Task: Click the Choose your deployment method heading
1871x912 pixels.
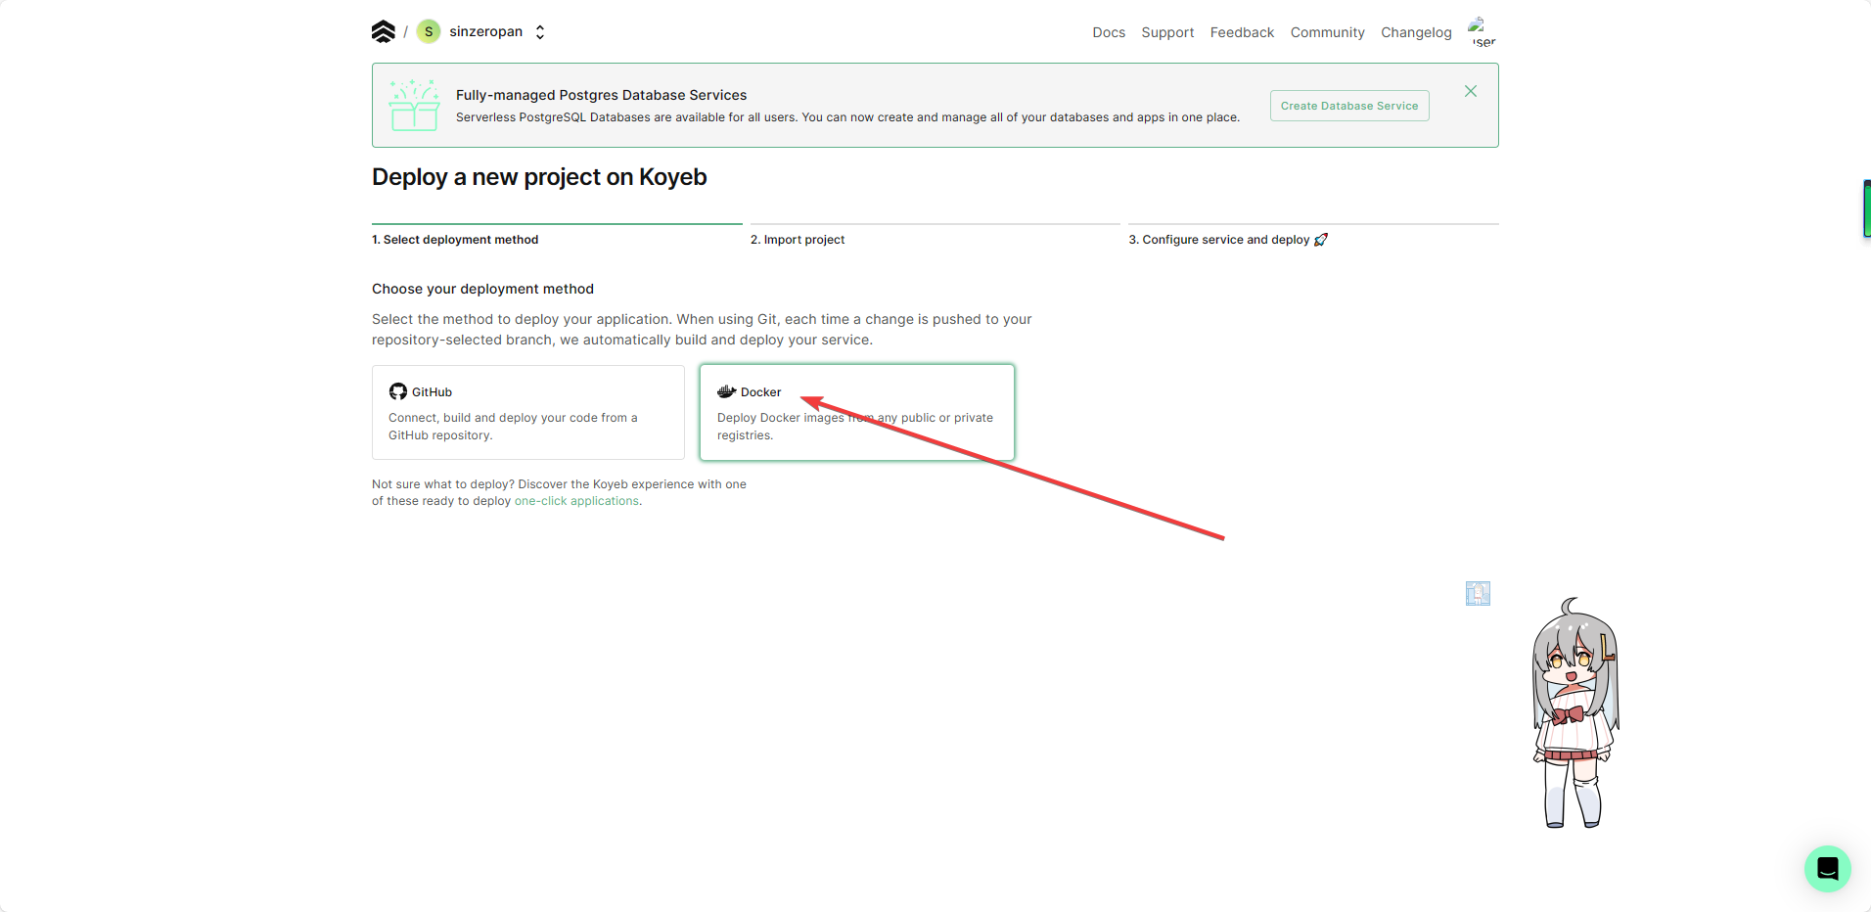Action: [x=482, y=289]
